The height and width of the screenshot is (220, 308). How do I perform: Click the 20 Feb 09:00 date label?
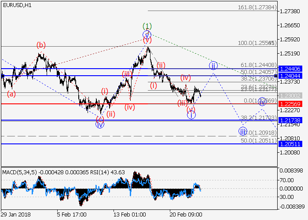click(x=186, y=215)
